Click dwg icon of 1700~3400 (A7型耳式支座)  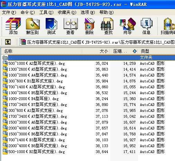[5, 116]
